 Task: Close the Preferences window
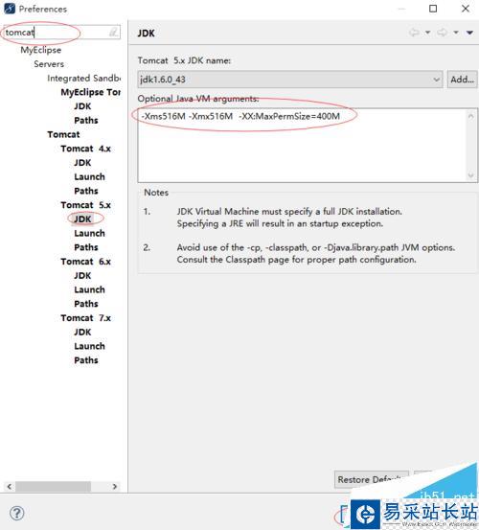[x=466, y=9]
